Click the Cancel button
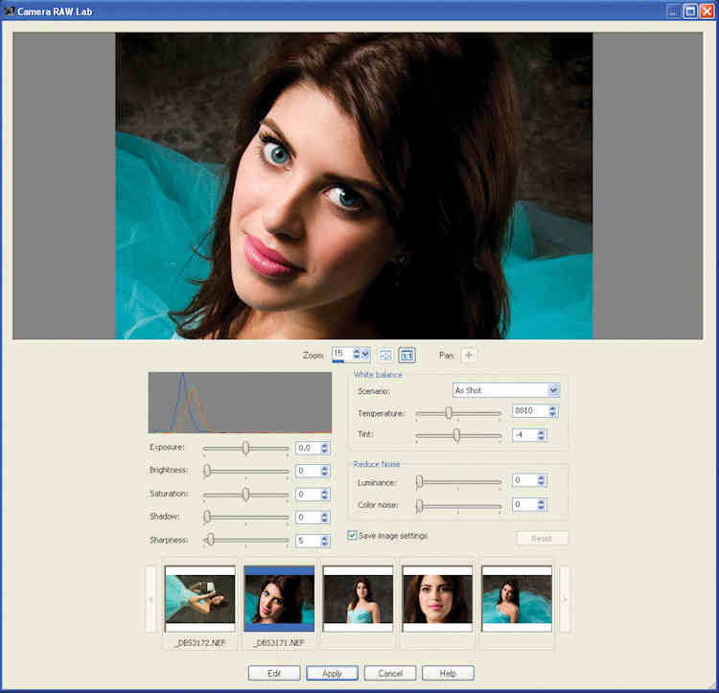Viewport: 719px width, 693px height. pos(390,673)
